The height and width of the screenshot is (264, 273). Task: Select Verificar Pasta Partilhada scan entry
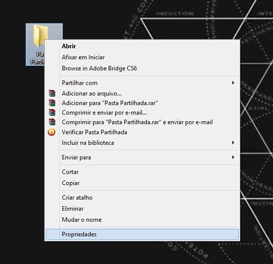(x=142, y=132)
